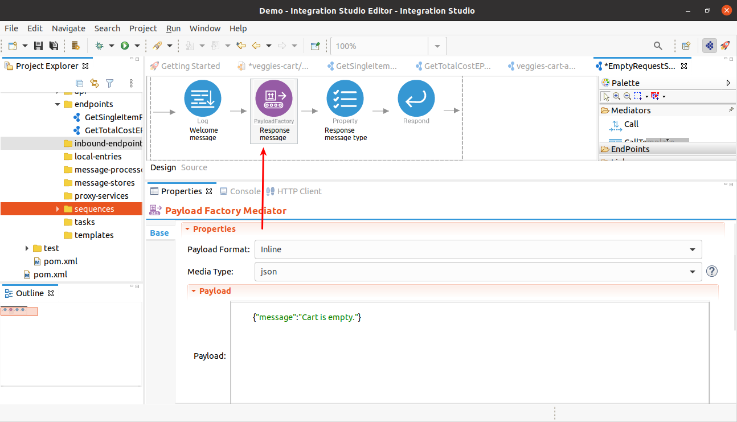Pin the Mediators palette drawer open
Image resolution: width=737 pixels, height=422 pixels.
(x=731, y=109)
